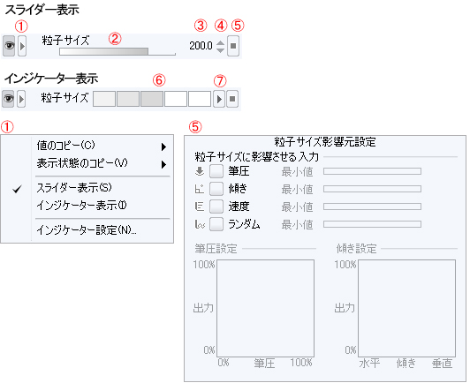The image size is (470, 383).
Task: Toggle eye icon in indicator display row
Action: [8, 99]
